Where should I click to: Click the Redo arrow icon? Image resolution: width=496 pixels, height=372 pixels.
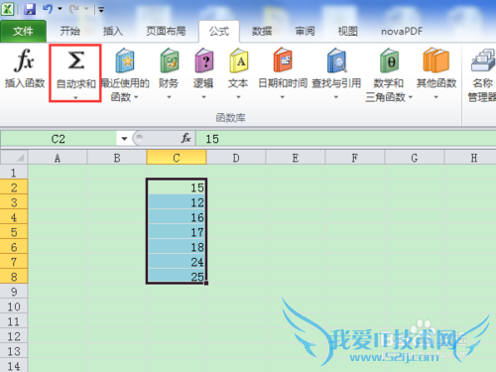tap(73, 9)
